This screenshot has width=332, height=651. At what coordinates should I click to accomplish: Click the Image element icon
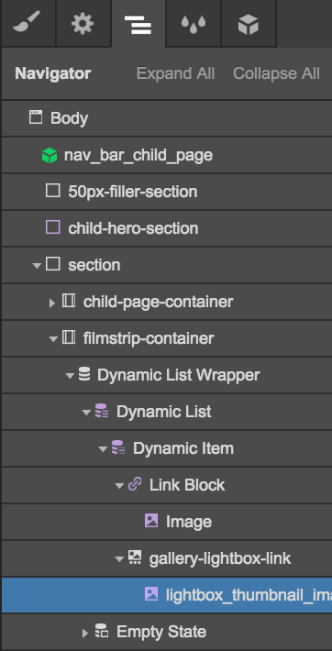click(x=151, y=521)
